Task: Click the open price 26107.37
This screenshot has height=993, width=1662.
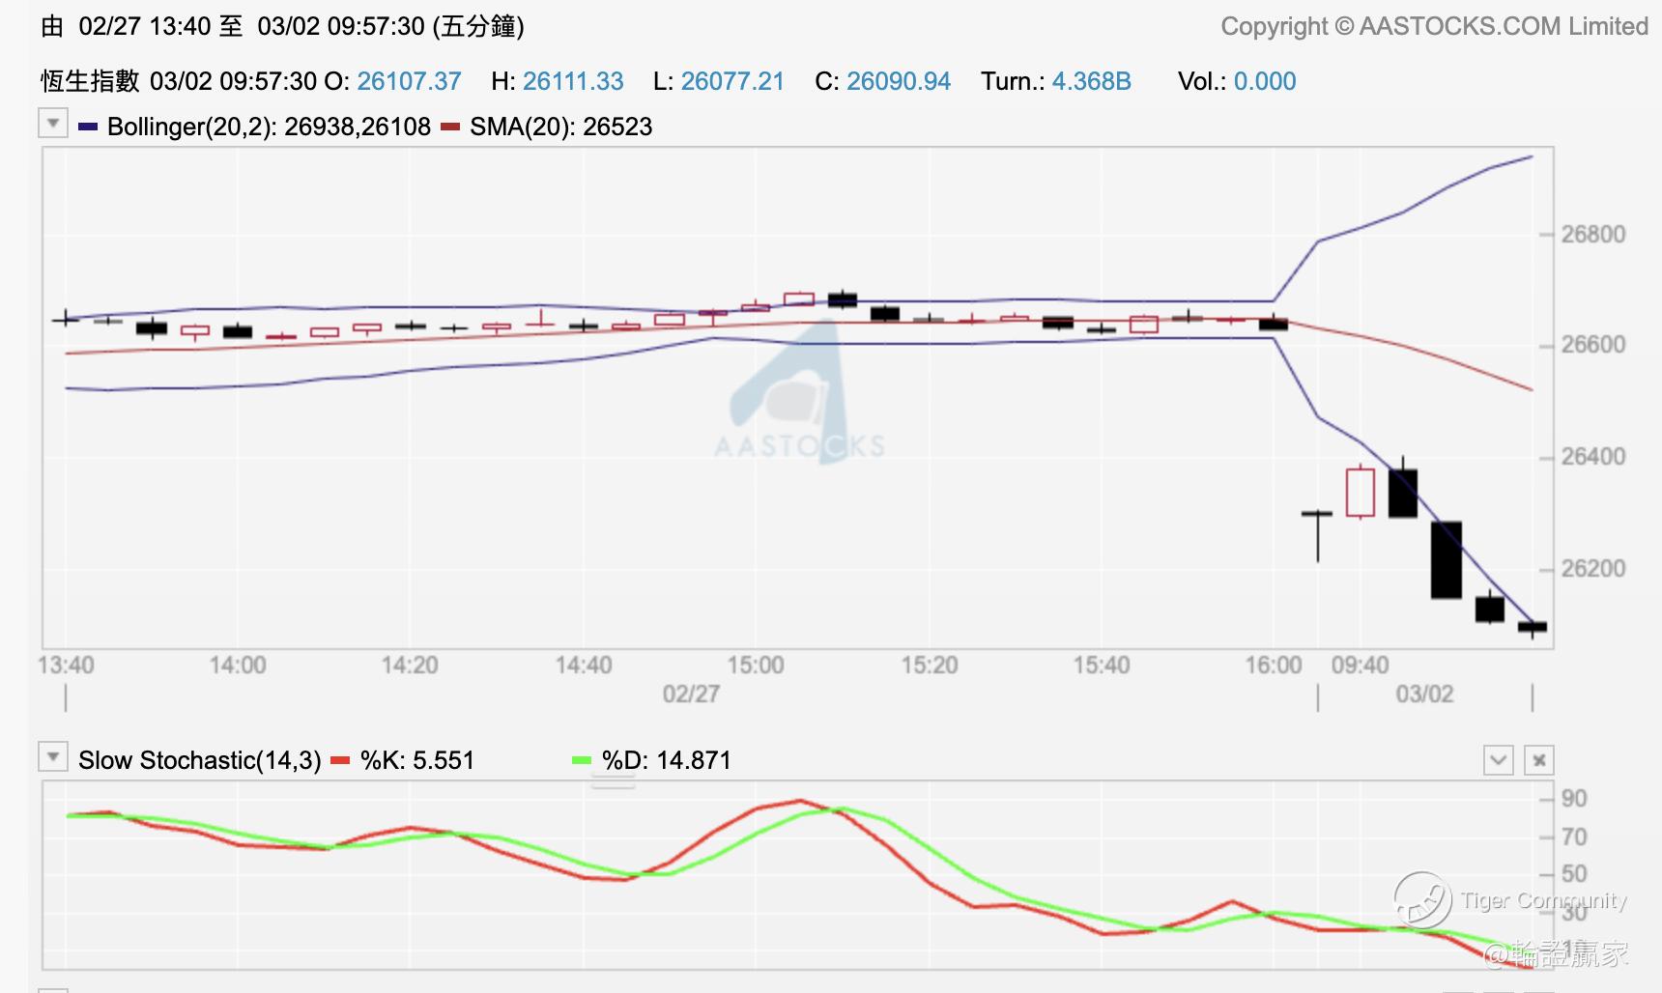Action: point(409,81)
